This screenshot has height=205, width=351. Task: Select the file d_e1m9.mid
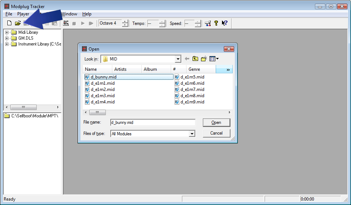click(x=189, y=102)
